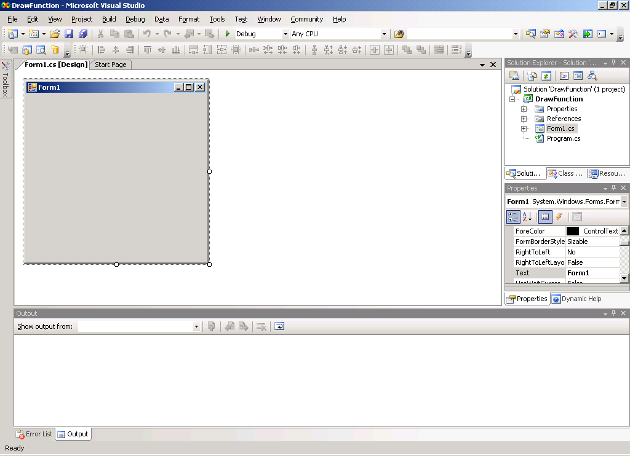Open the collapsed Toolbox side panel
The width and height of the screenshot is (630, 456).
5,79
